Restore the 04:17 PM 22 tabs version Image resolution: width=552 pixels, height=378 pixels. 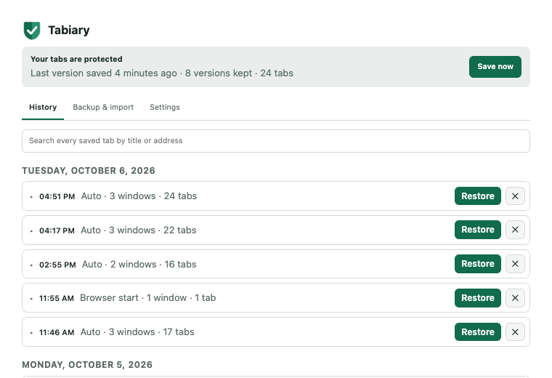(x=478, y=230)
